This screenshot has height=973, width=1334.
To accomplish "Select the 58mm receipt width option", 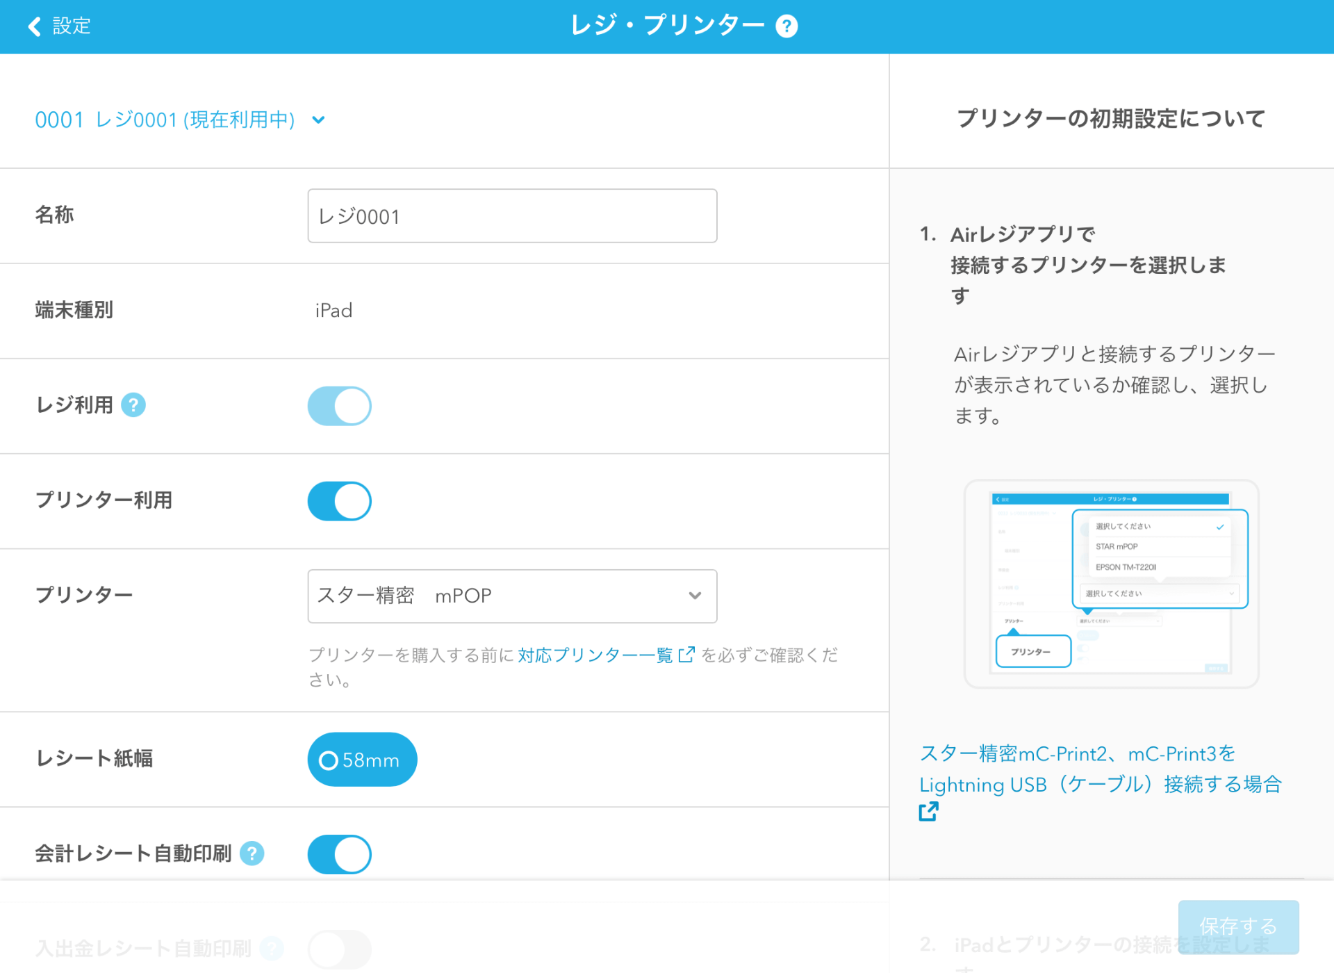I will (x=362, y=760).
